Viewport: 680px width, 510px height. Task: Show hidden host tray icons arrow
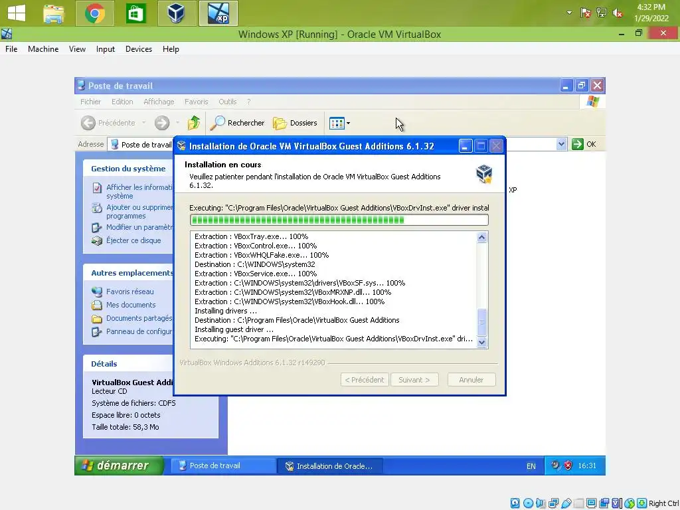click(x=569, y=13)
